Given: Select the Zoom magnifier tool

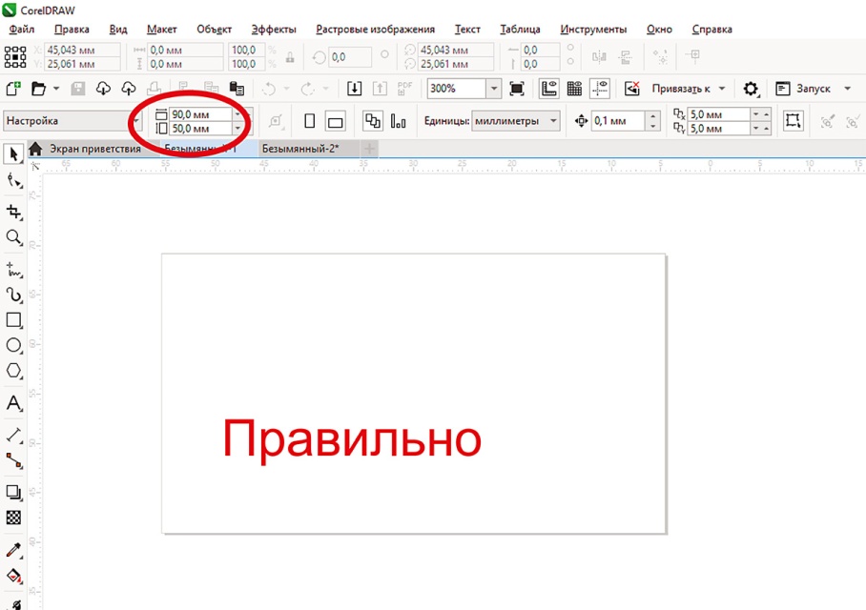Looking at the screenshot, I should pyautogui.click(x=13, y=237).
